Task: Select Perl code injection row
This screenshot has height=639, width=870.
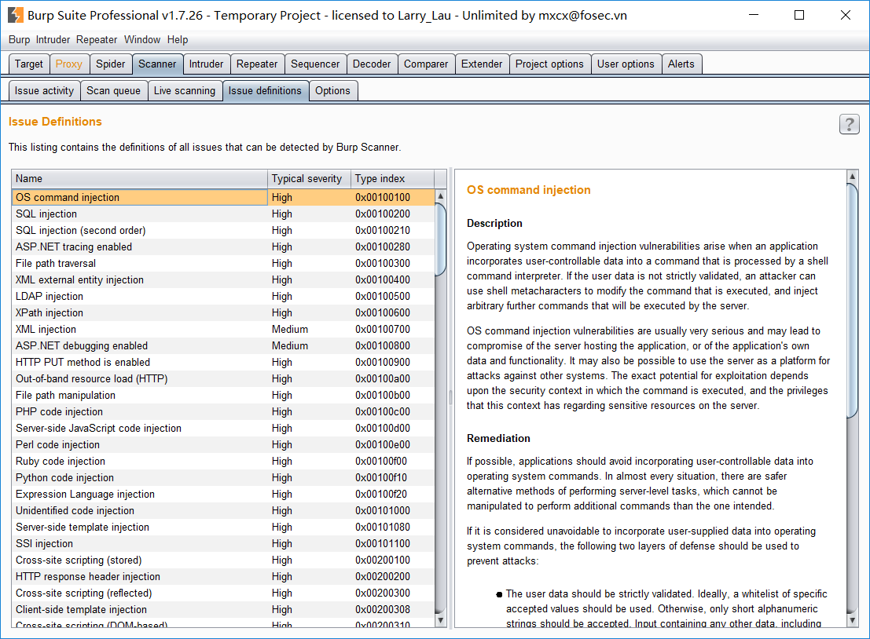Action: [223, 444]
